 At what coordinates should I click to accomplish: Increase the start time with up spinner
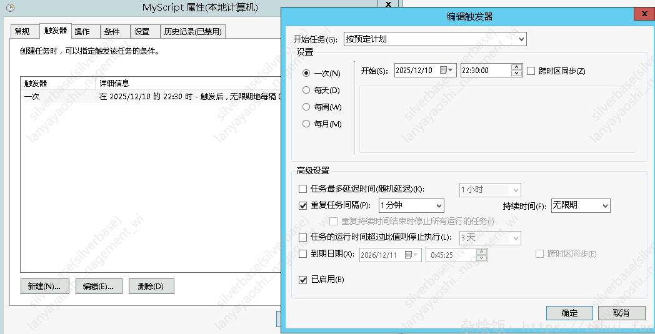pos(517,67)
